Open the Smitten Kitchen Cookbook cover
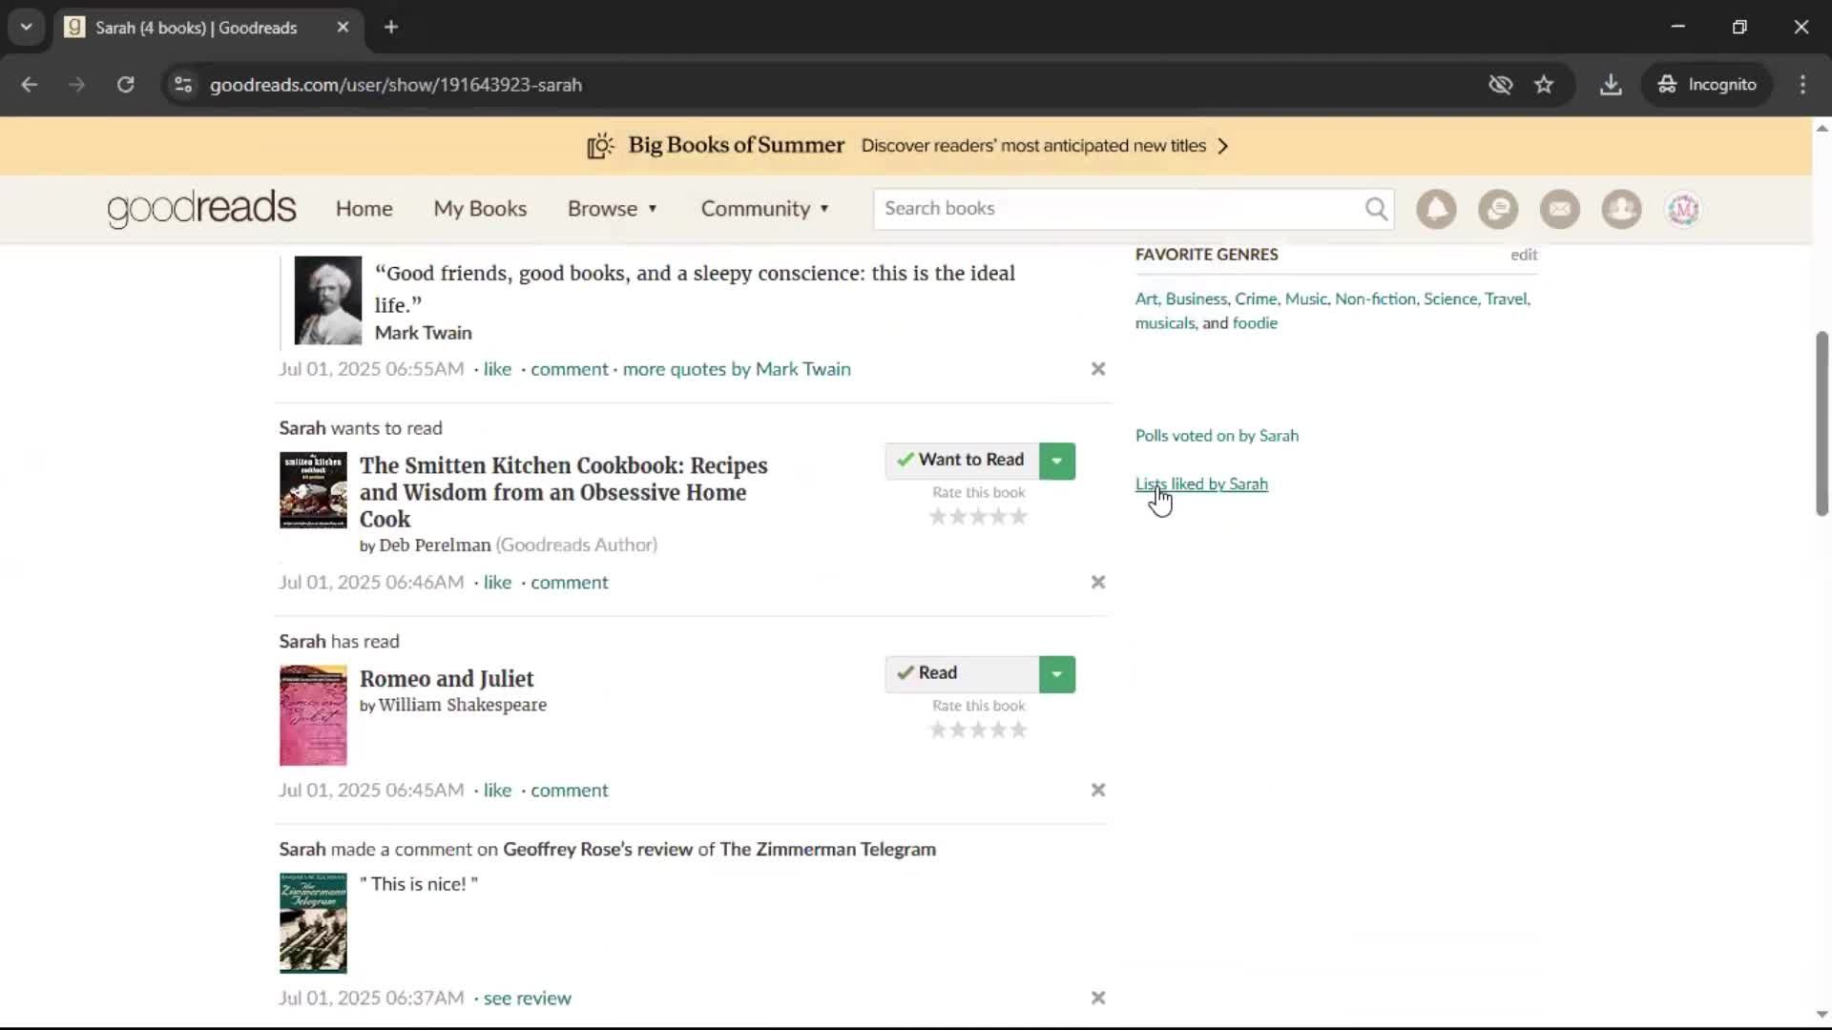The image size is (1832, 1030). 313,490
